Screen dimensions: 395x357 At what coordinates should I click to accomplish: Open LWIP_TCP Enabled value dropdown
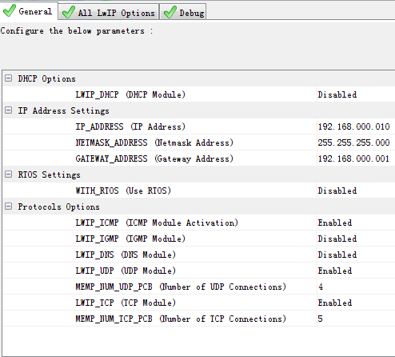pyautogui.click(x=356, y=303)
